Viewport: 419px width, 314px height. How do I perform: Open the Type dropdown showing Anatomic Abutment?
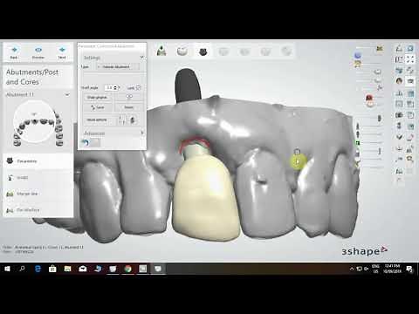(118, 67)
